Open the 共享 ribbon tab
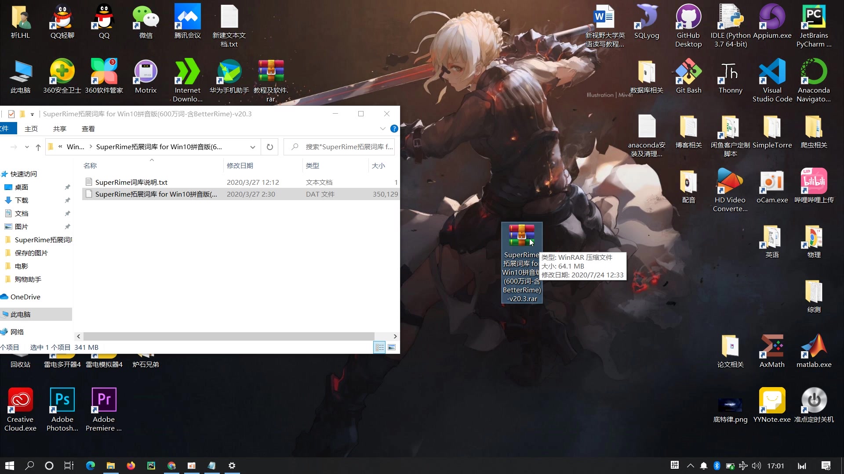Image resolution: width=844 pixels, height=474 pixels. 60,129
